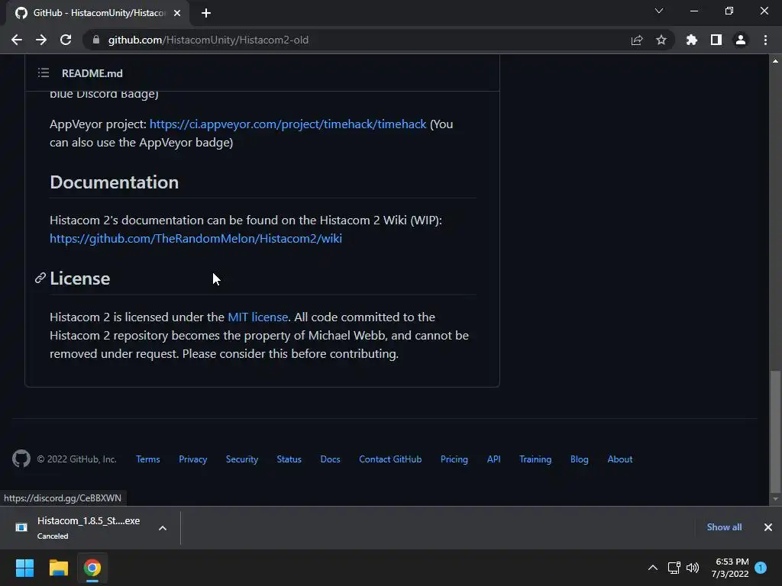Bookmark this tab with the star
Screen dimensions: 782x586
click(x=661, y=40)
